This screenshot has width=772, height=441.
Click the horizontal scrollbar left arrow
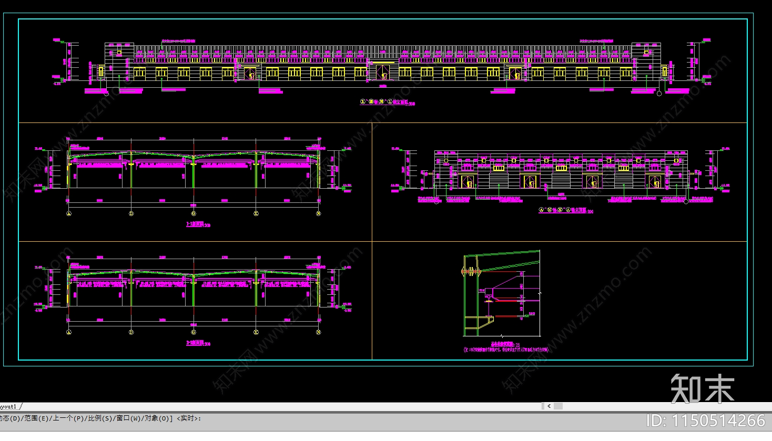pos(549,406)
